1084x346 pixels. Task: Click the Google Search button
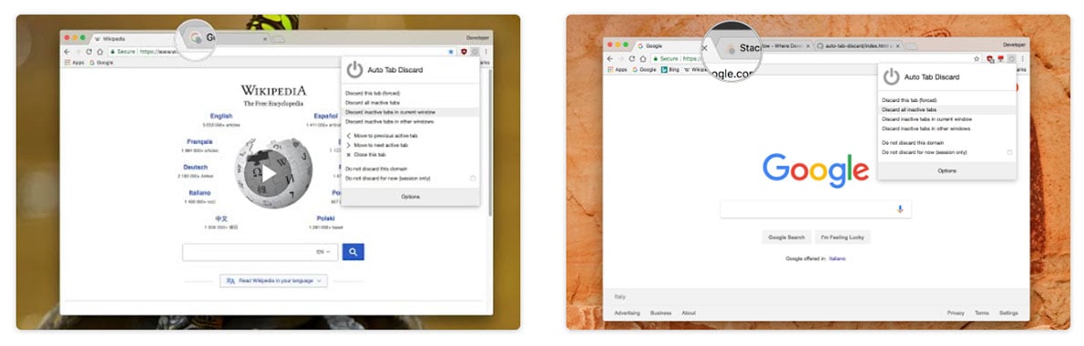(787, 237)
